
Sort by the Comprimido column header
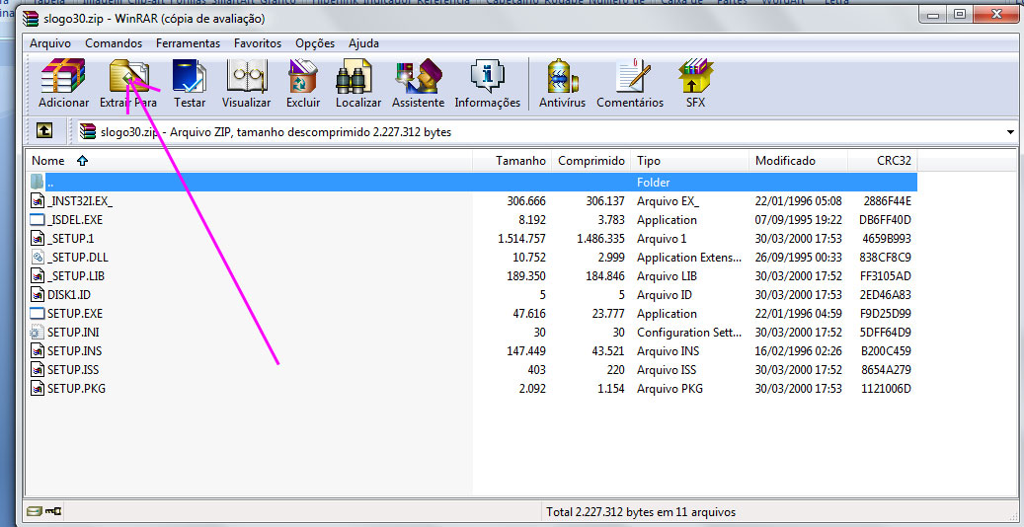pyautogui.click(x=591, y=161)
